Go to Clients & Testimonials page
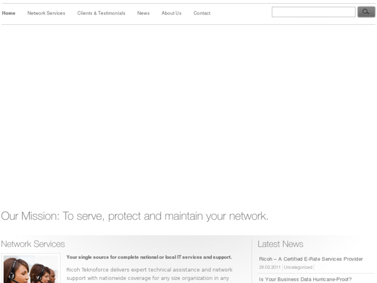Screen dimensions: 377x283 [101, 14]
